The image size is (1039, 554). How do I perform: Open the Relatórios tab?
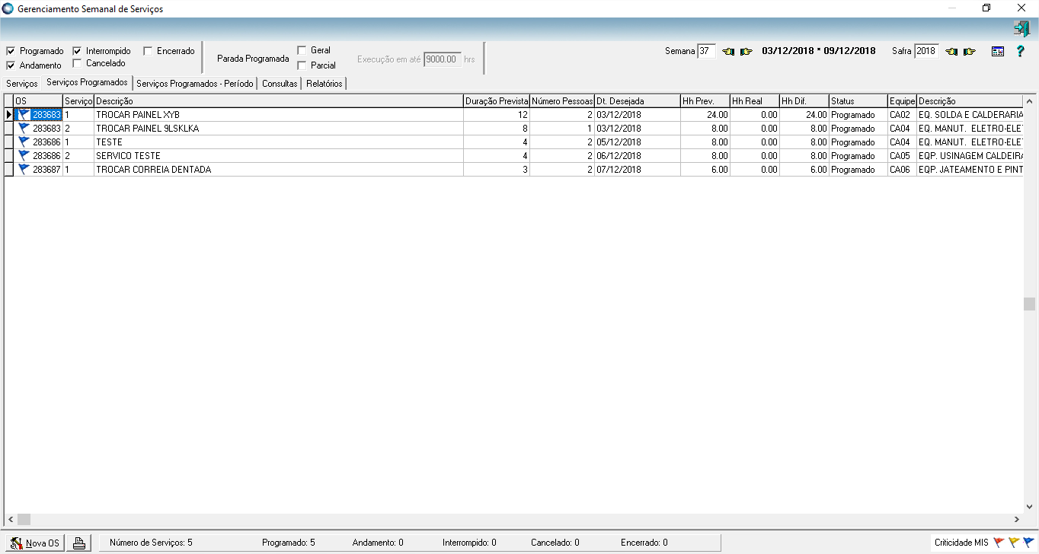(324, 84)
